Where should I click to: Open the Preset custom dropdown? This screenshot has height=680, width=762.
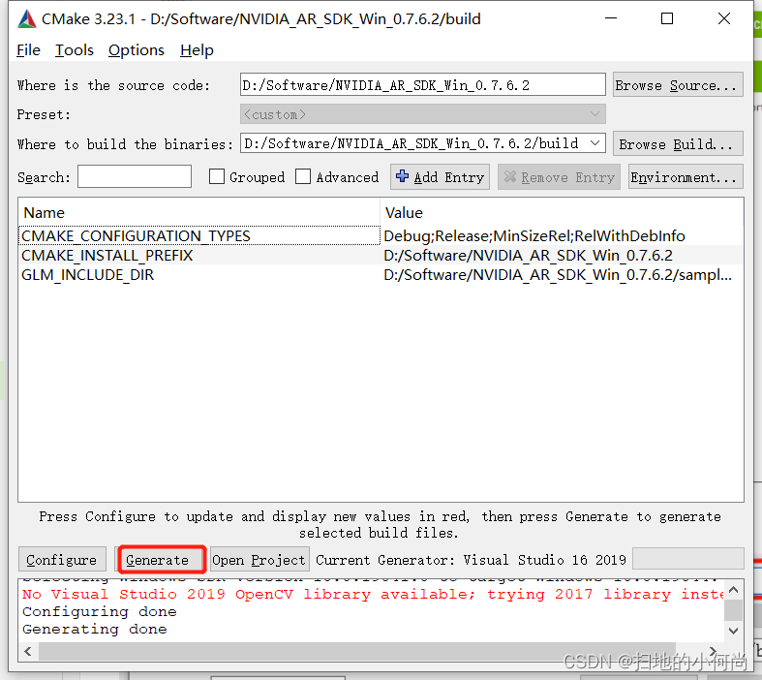coord(422,114)
